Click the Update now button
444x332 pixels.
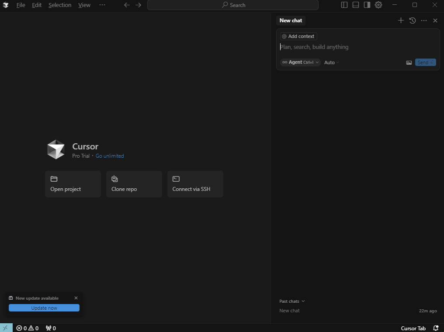pyautogui.click(x=44, y=308)
